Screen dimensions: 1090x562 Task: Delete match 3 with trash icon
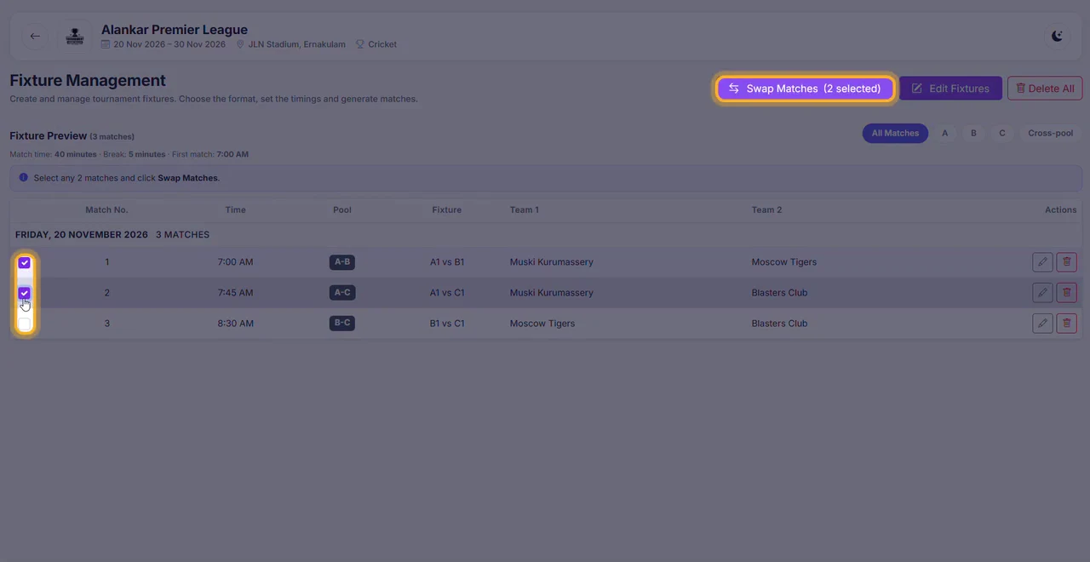[x=1066, y=324]
